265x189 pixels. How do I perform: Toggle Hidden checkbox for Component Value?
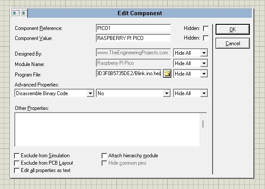[x=206, y=38]
